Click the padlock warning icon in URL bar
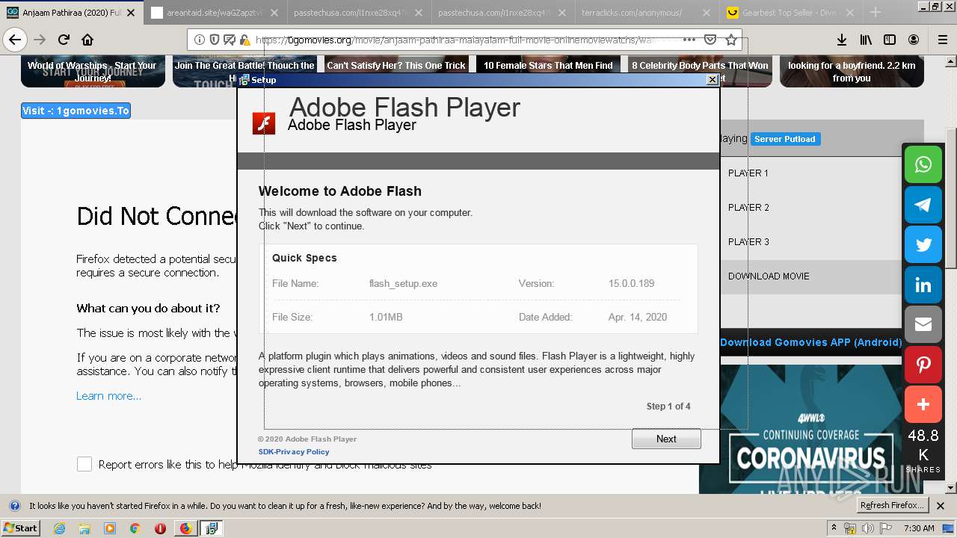 tap(244, 40)
